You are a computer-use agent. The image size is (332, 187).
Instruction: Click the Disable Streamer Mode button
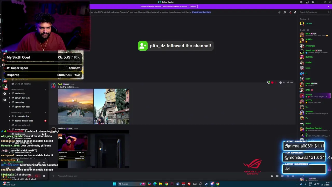pyautogui.click(x=193, y=6)
